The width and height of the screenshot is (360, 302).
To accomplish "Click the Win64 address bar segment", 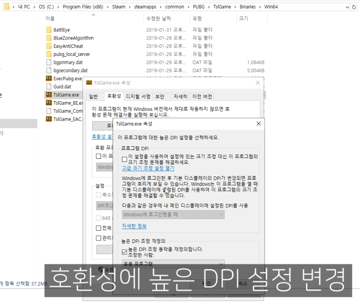I will pos(271,7).
